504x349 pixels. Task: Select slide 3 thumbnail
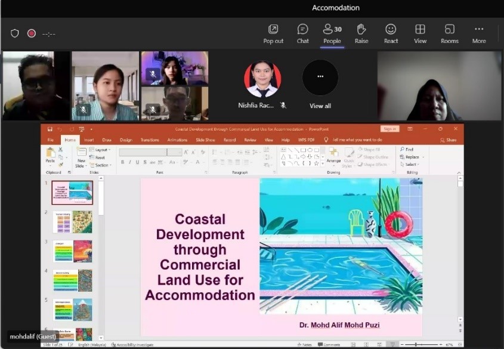pos(72,251)
